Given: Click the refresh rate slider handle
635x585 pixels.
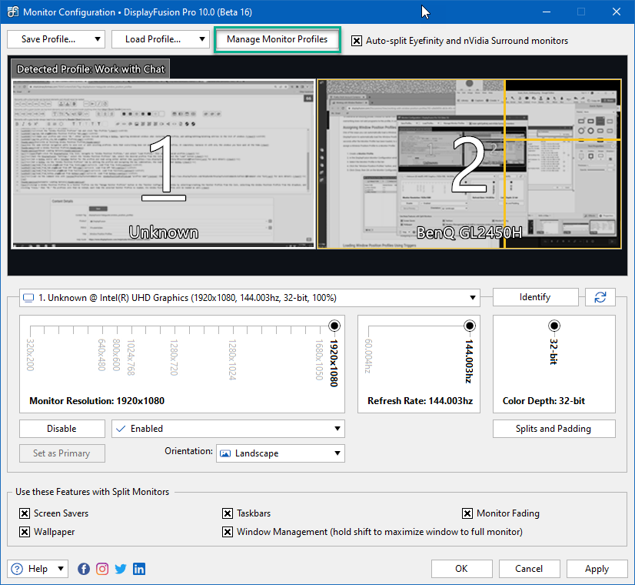Looking at the screenshot, I should pos(470,326).
